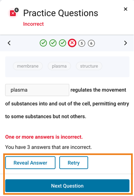Click the red incorrect-status icon beside the title
134x196 pixels.
[x=13, y=13]
